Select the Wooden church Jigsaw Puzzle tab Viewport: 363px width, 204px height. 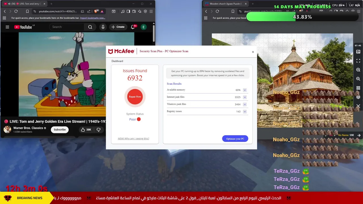coord(225,4)
